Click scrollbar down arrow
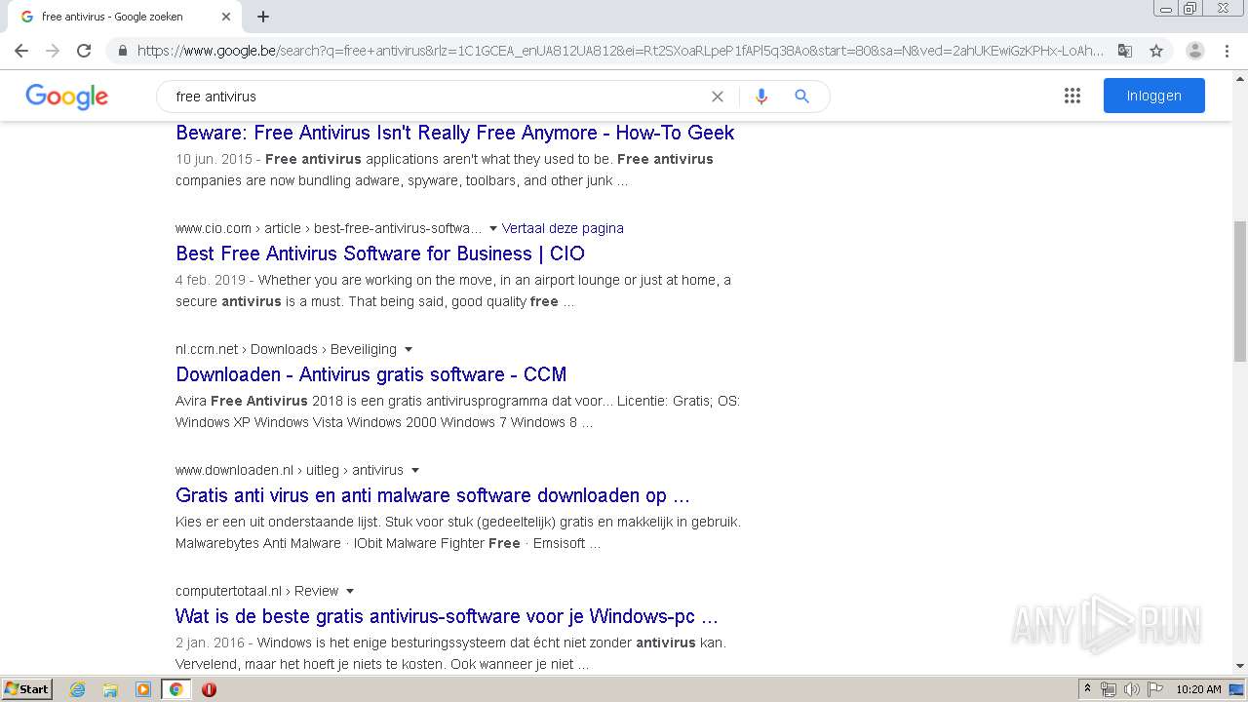This screenshot has height=702, width=1248. point(1240,666)
